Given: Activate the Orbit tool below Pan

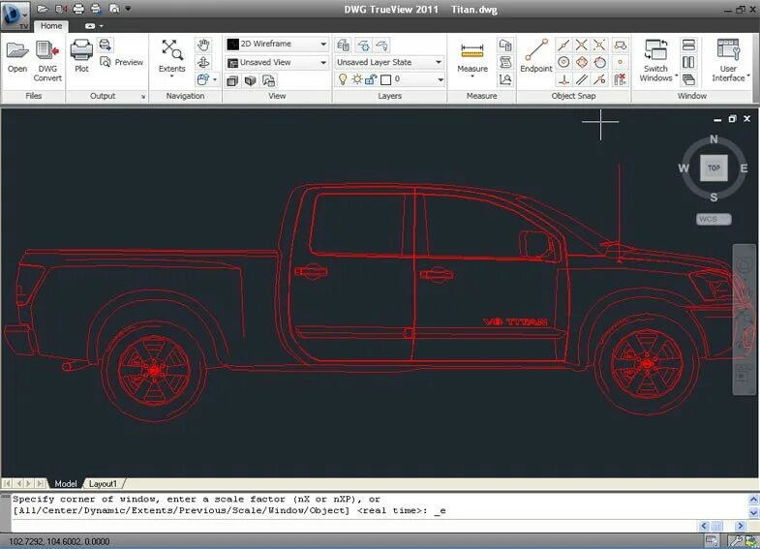Looking at the screenshot, I should tap(203, 62).
